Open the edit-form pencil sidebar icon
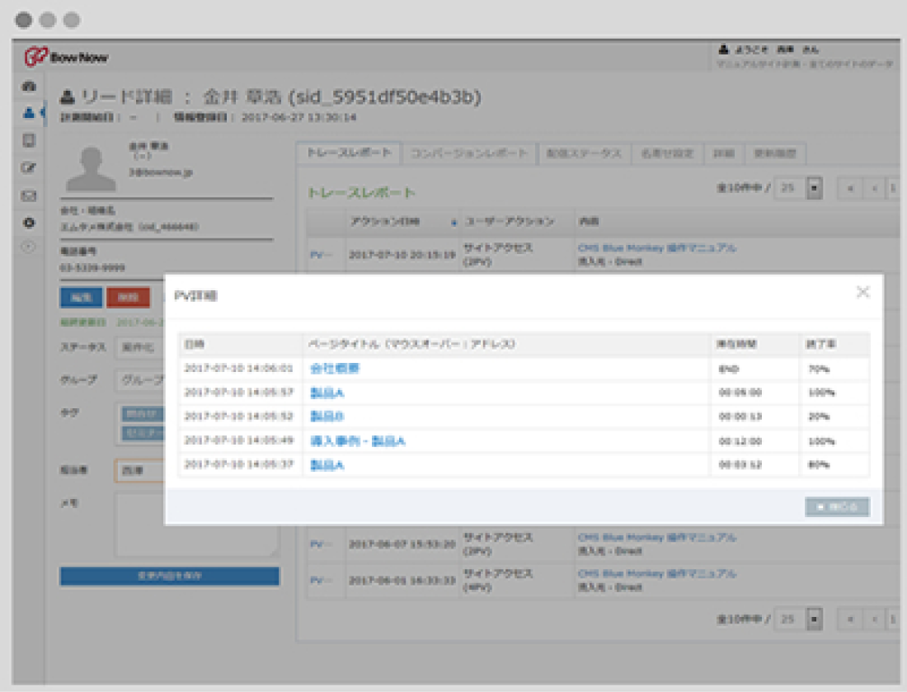The width and height of the screenshot is (907, 692). click(29, 167)
